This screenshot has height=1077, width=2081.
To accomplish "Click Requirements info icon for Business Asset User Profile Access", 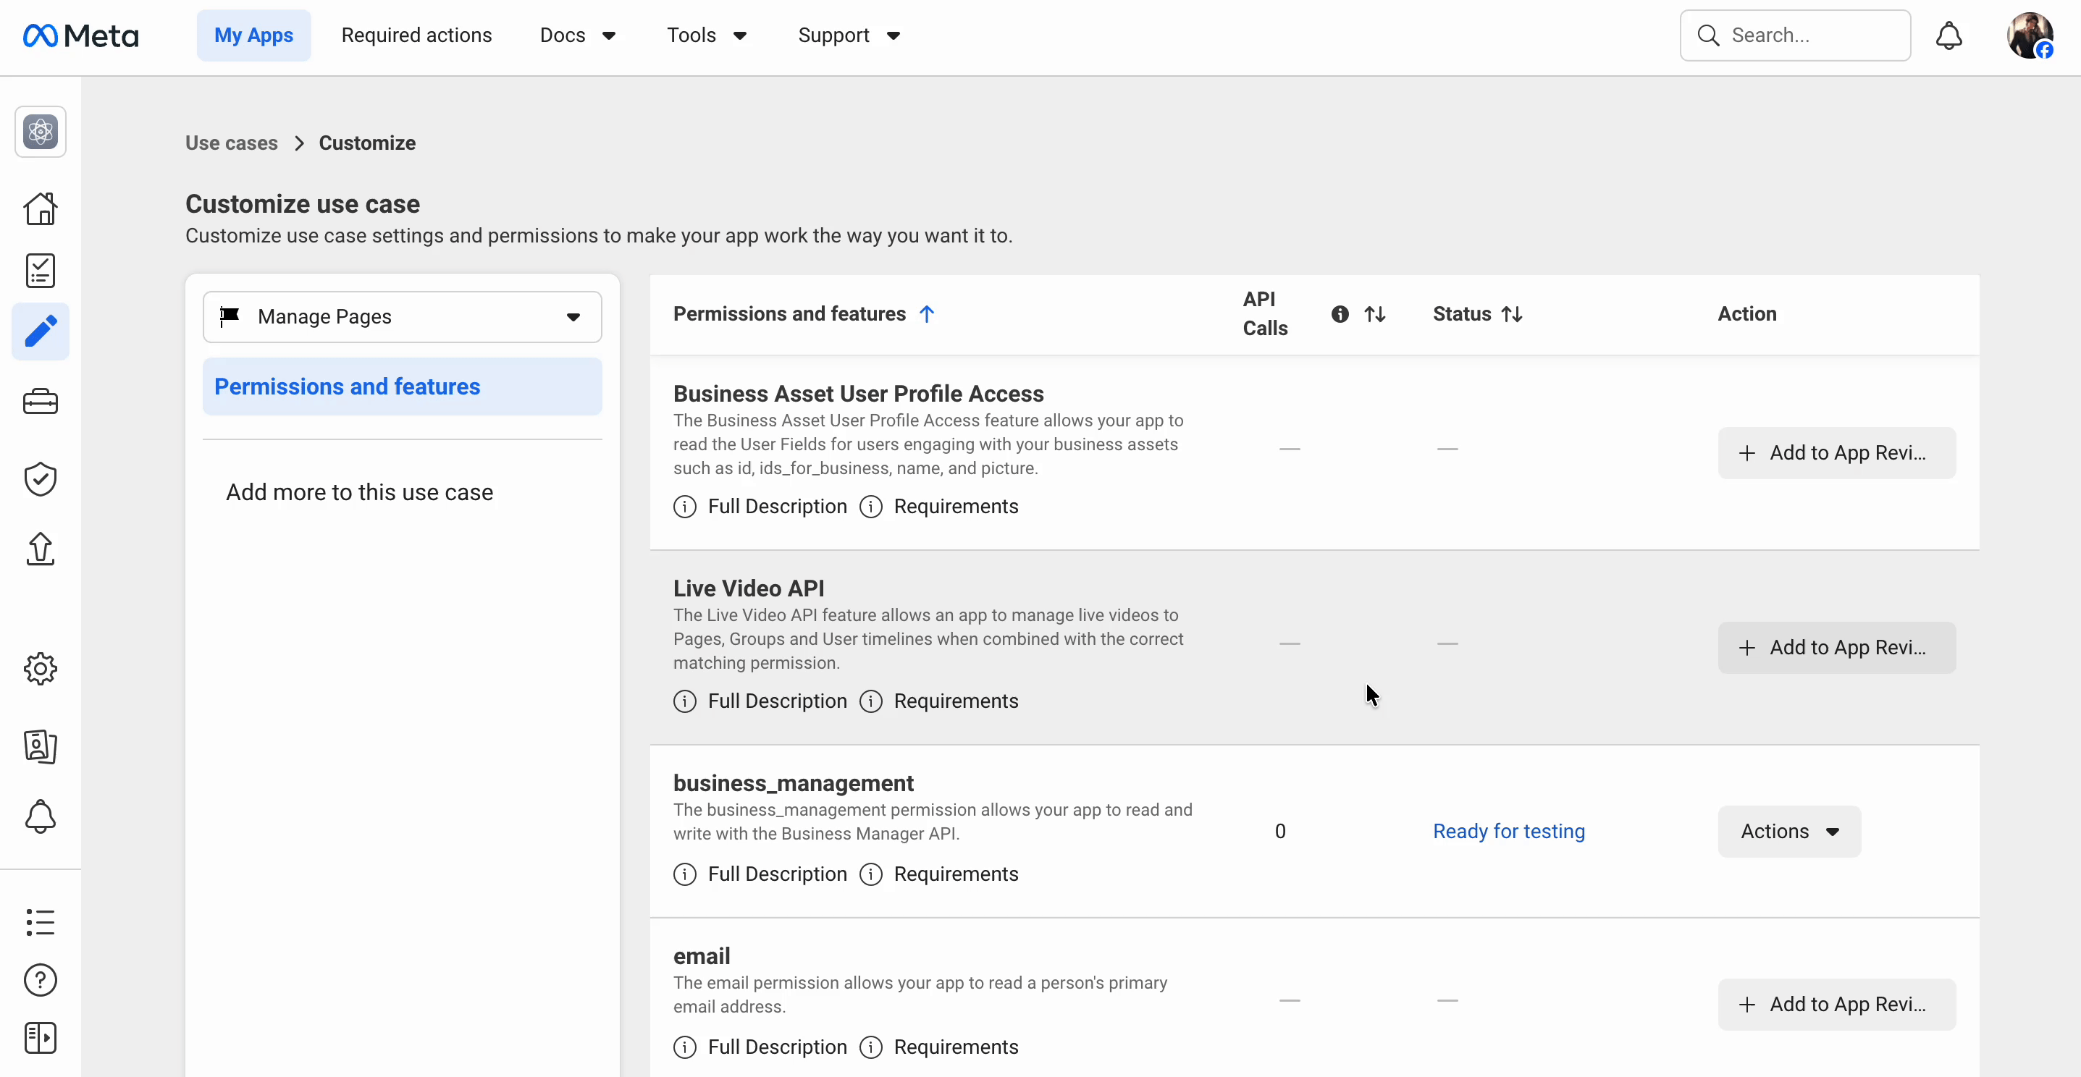I will (871, 506).
